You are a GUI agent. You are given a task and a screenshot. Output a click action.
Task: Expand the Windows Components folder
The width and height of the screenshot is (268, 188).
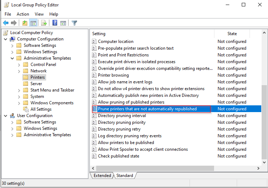click(18, 103)
